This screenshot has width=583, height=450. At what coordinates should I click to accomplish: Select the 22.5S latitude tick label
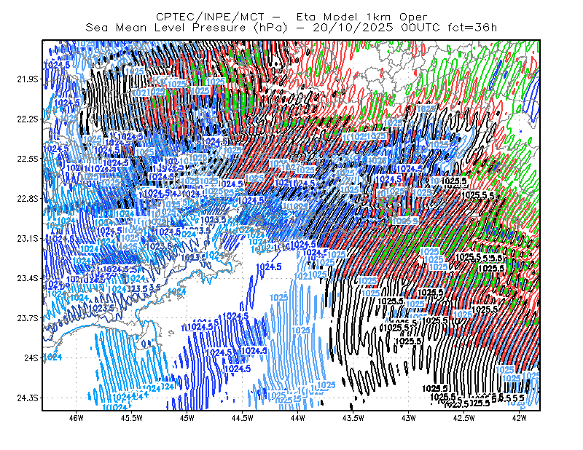(28, 159)
